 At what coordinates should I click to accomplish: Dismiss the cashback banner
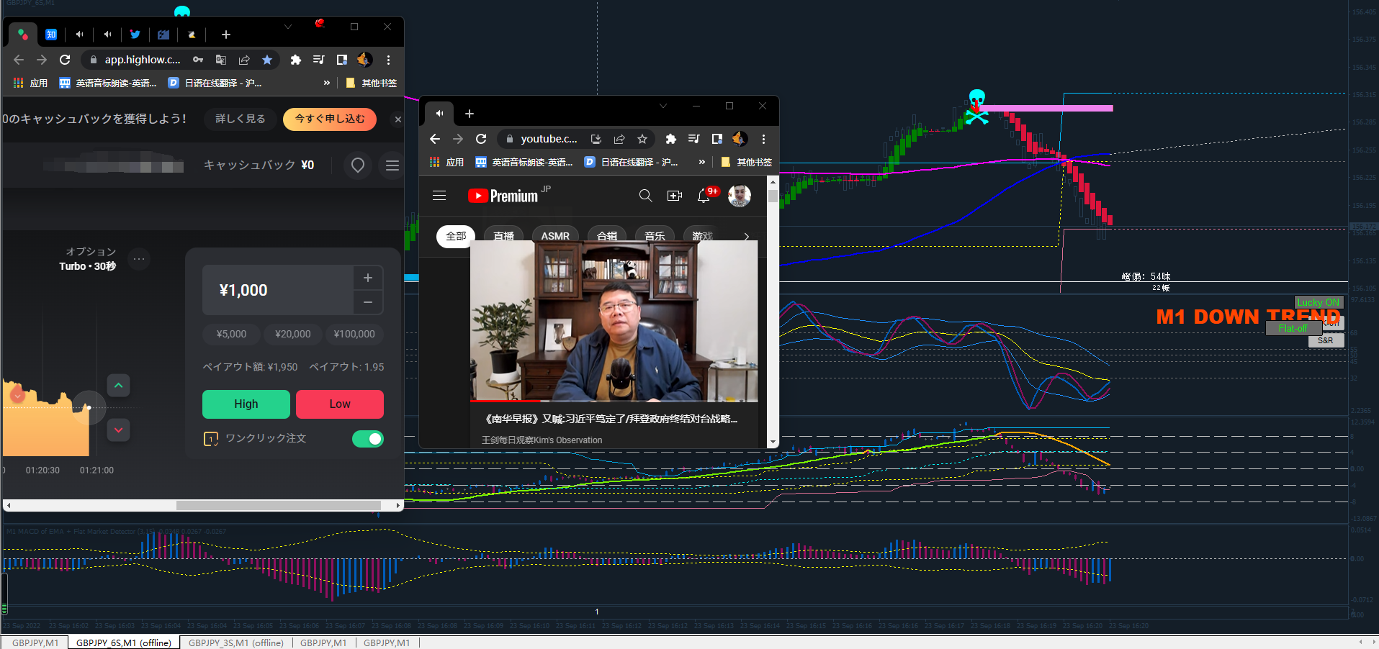[397, 119]
